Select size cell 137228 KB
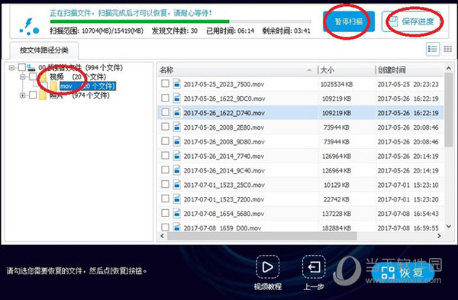458x300 pixels. coord(337,214)
